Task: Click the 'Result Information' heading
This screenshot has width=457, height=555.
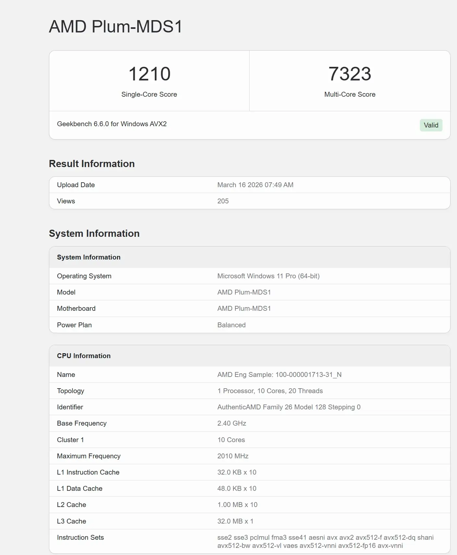Action: tap(92, 164)
